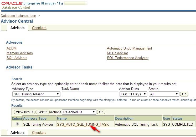Click the View Result button
Viewport: 196px width, 137px height.
pyautogui.click(x=25, y=112)
